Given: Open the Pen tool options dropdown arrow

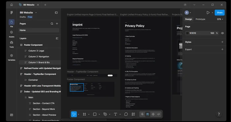Looking at the screenshot, I should [110, 114].
